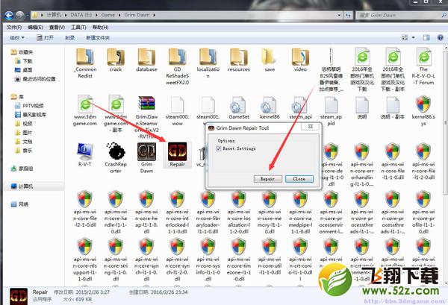Expand the 组织 dropdown
The width and height of the screenshot is (448, 305).
17,38
